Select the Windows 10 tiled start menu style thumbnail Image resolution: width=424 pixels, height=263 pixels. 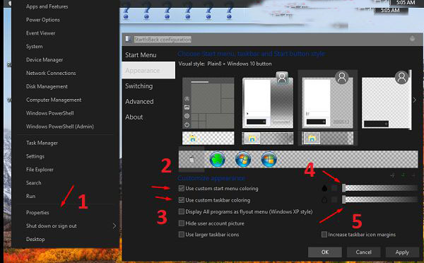(208, 103)
